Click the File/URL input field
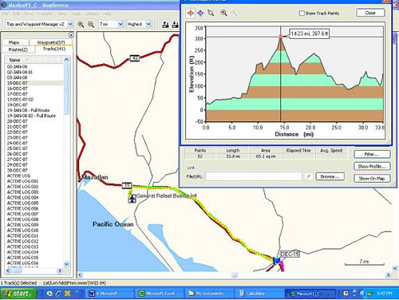Screen dimensions: 399x300 pyautogui.click(x=254, y=176)
